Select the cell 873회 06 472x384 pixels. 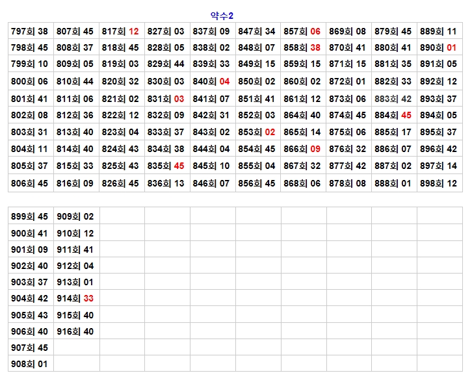pyautogui.click(x=348, y=99)
